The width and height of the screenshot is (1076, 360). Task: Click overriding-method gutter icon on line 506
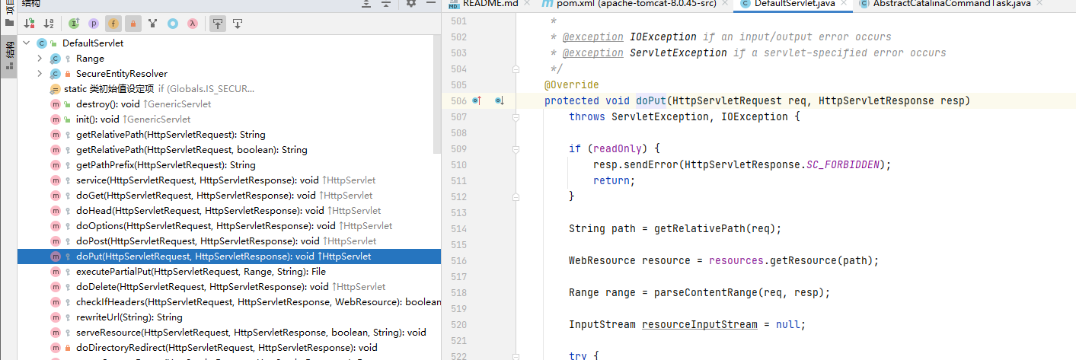pyautogui.click(x=477, y=101)
